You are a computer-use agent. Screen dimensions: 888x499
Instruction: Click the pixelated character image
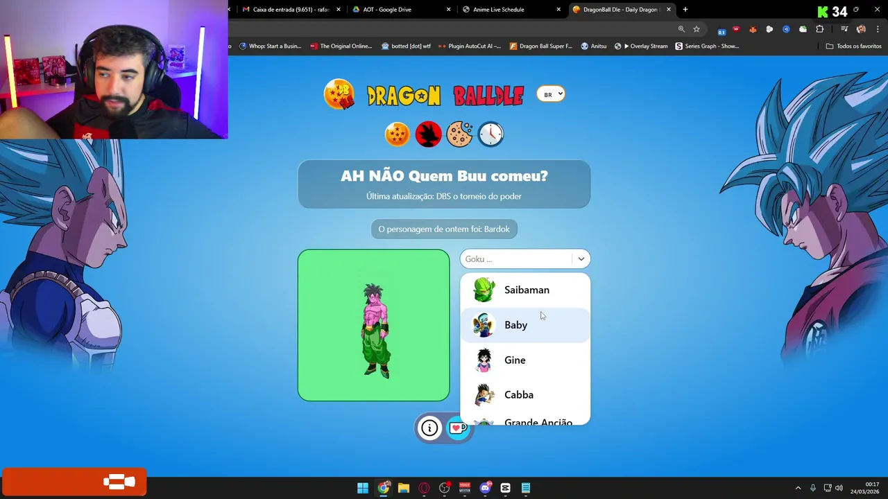[375, 331]
